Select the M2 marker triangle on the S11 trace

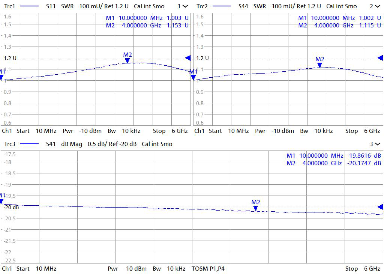(x=127, y=60)
